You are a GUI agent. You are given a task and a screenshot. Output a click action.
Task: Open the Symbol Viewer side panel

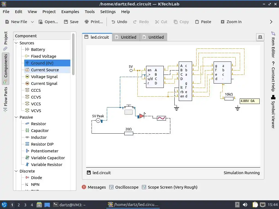point(273,112)
